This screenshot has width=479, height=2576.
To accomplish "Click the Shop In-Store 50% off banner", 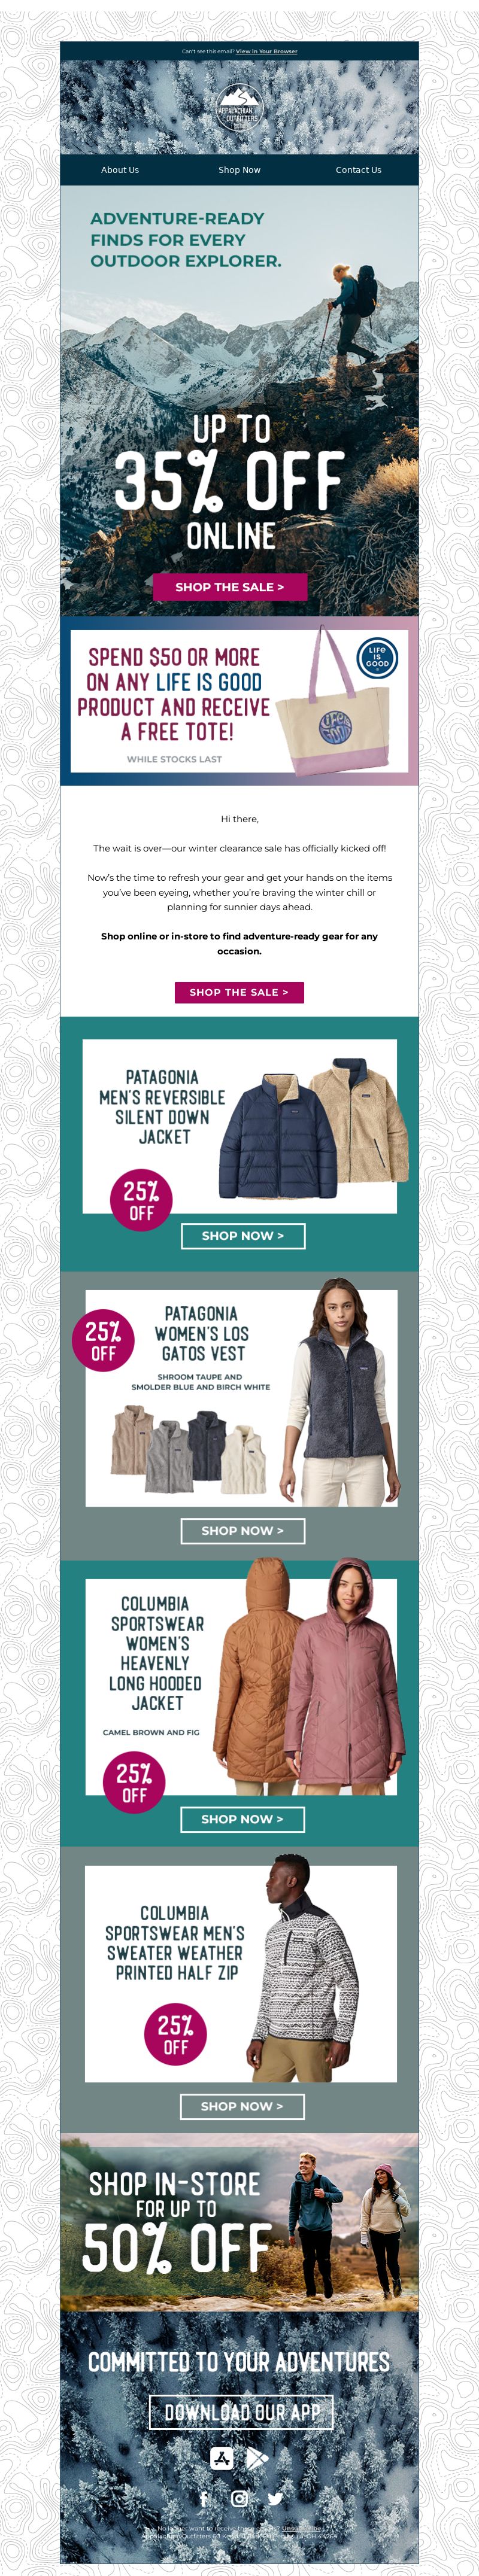I will pyautogui.click(x=239, y=2221).
